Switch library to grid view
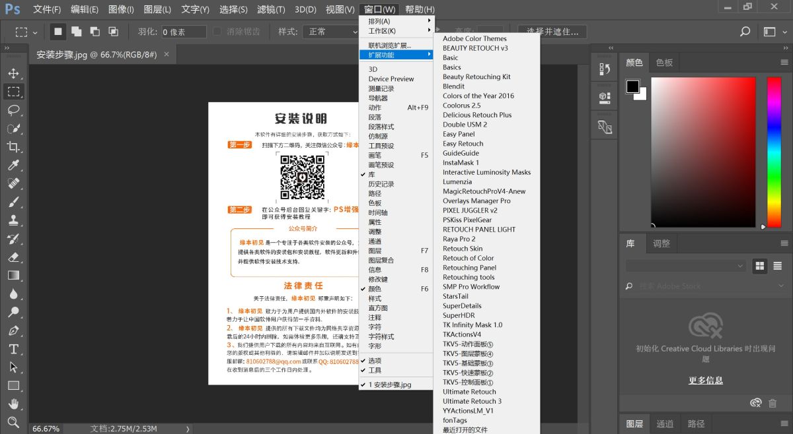The image size is (793, 434). point(760,266)
